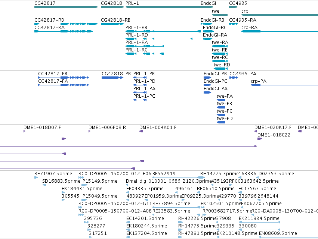Click the twe-RD transcript label
Viewport: 318px width, 239px height.
(222, 65)
